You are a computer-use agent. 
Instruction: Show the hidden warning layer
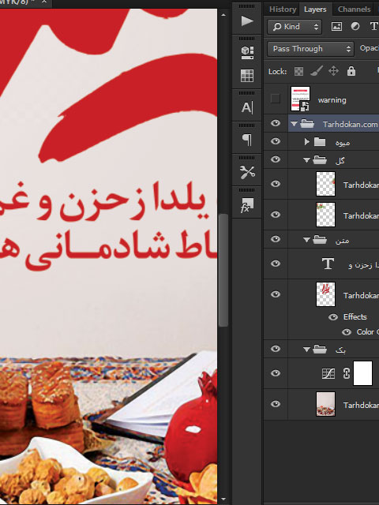pos(276,99)
